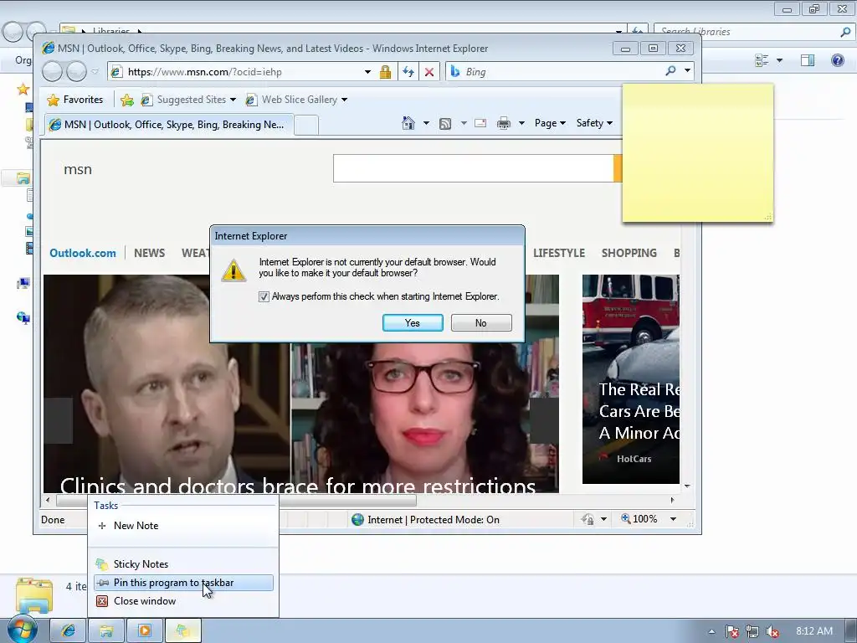Click the Windows Start orb

click(x=23, y=629)
